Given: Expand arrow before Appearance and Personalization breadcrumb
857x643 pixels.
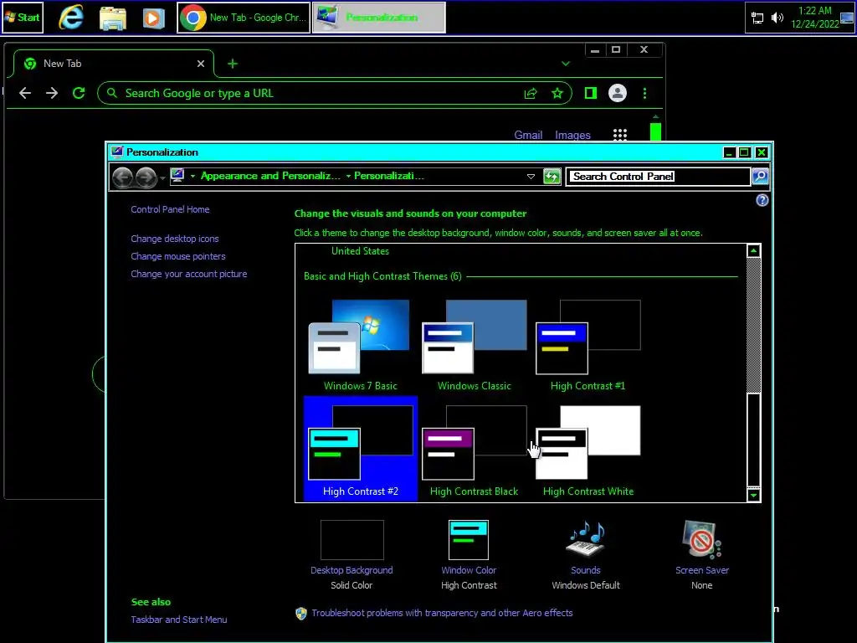Looking at the screenshot, I should pos(192,176).
